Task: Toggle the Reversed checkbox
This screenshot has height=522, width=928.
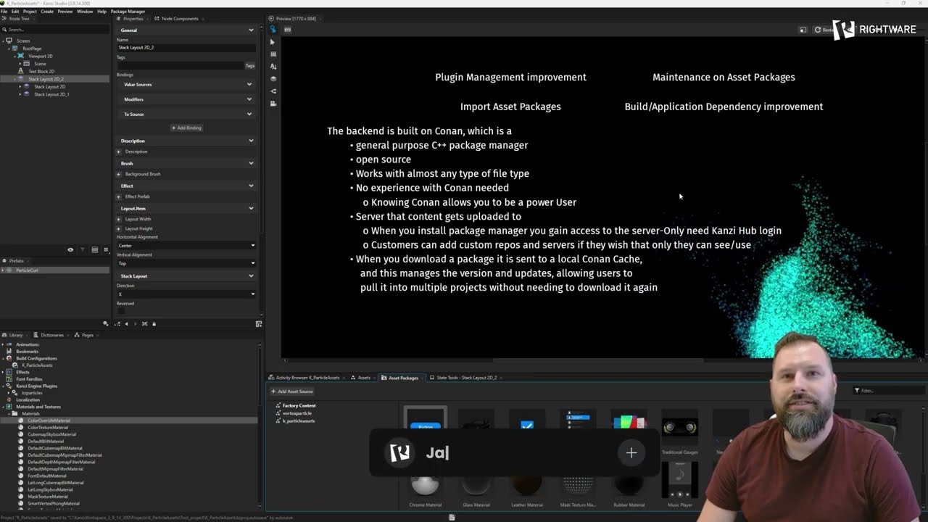Action: tap(121, 311)
